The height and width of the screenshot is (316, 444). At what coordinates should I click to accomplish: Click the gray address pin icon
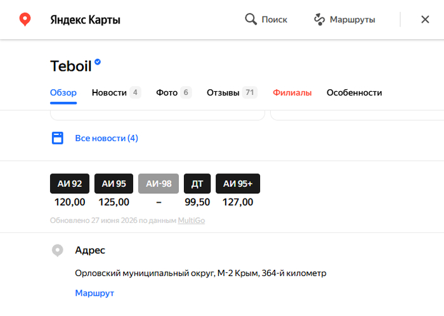[x=58, y=250]
